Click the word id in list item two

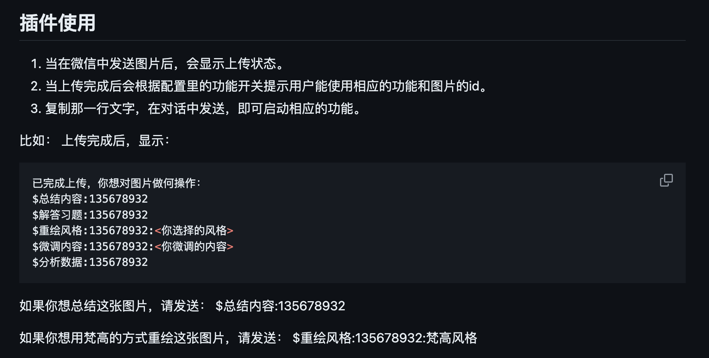475,86
